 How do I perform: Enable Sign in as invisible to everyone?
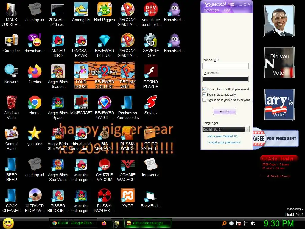204,100
